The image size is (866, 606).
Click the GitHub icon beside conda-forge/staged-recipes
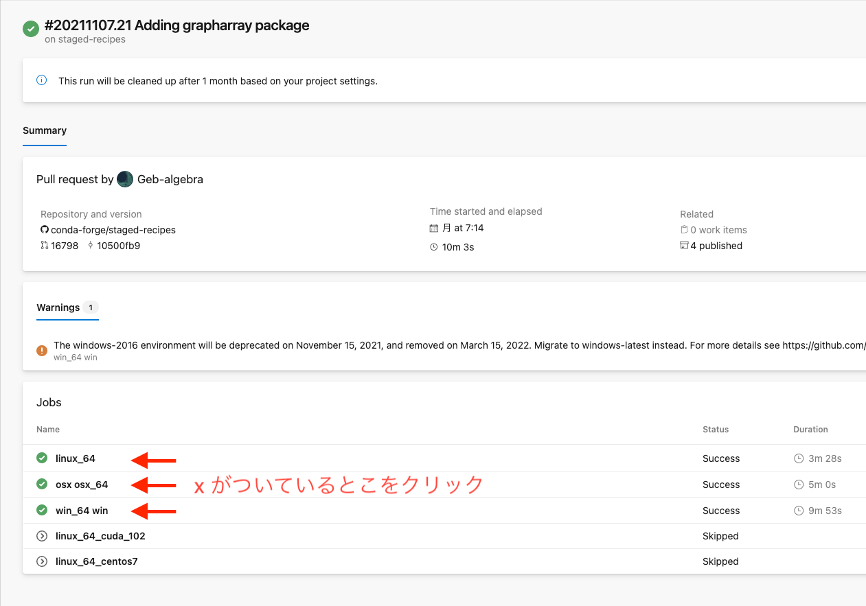pos(45,230)
